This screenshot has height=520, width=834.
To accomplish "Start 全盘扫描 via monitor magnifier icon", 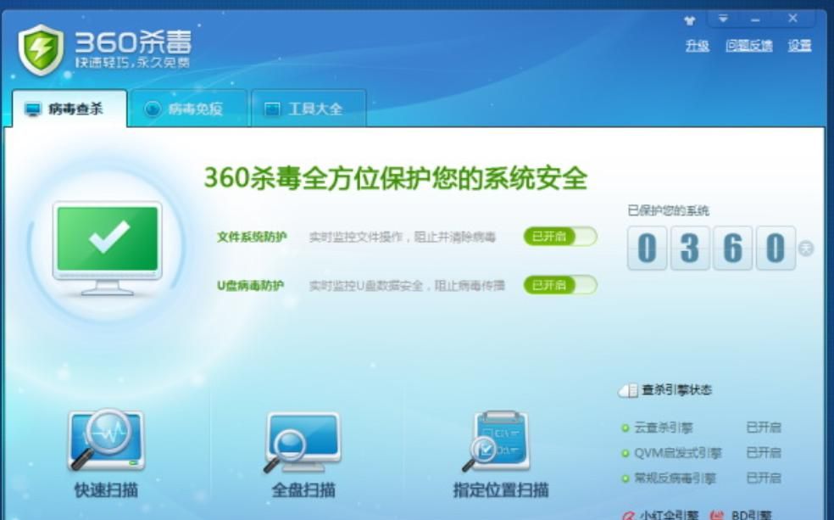I will point(303,442).
